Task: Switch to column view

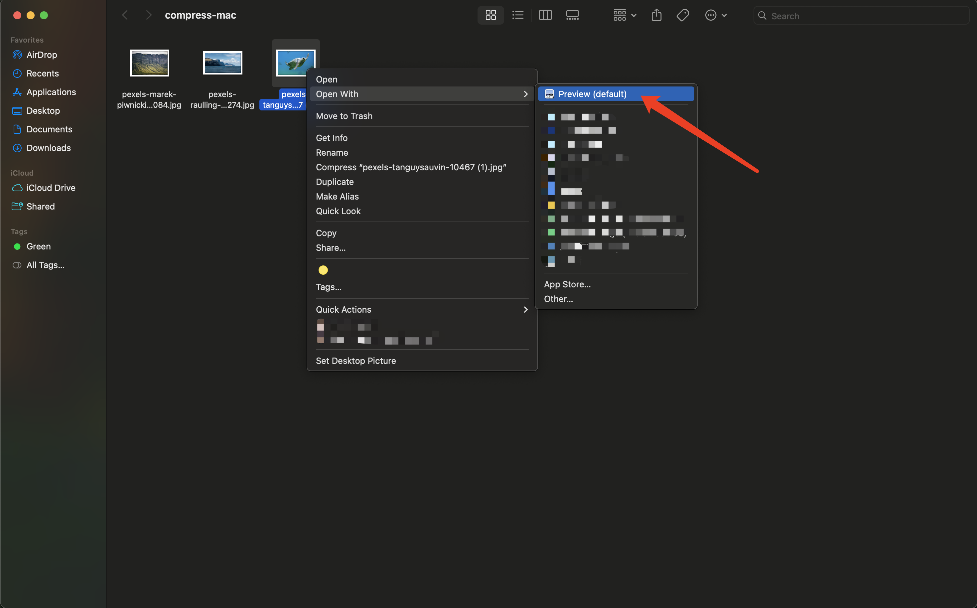Action: point(545,15)
